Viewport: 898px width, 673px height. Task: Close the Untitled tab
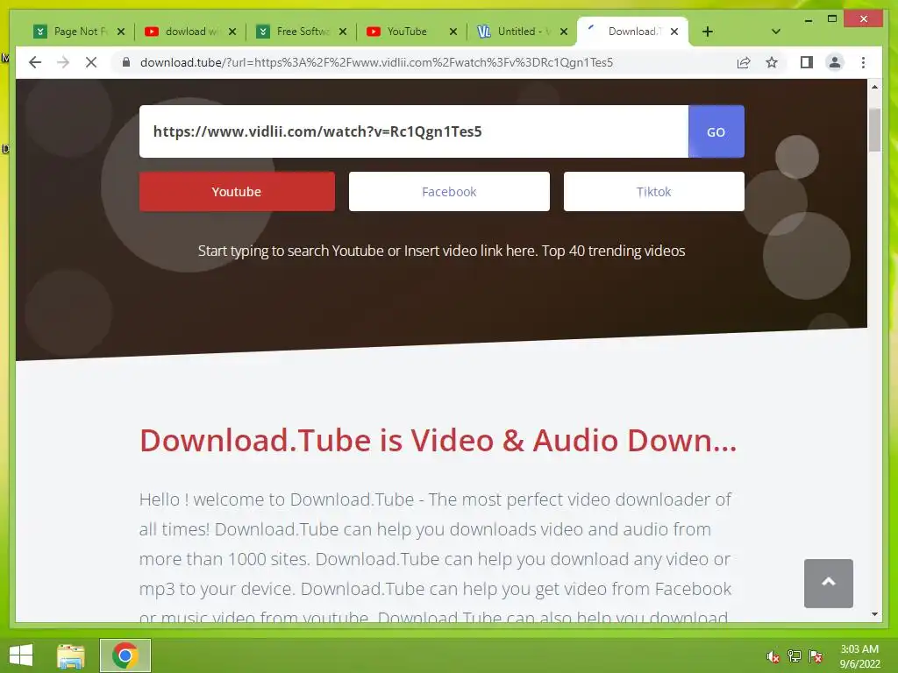pyautogui.click(x=564, y=32)
